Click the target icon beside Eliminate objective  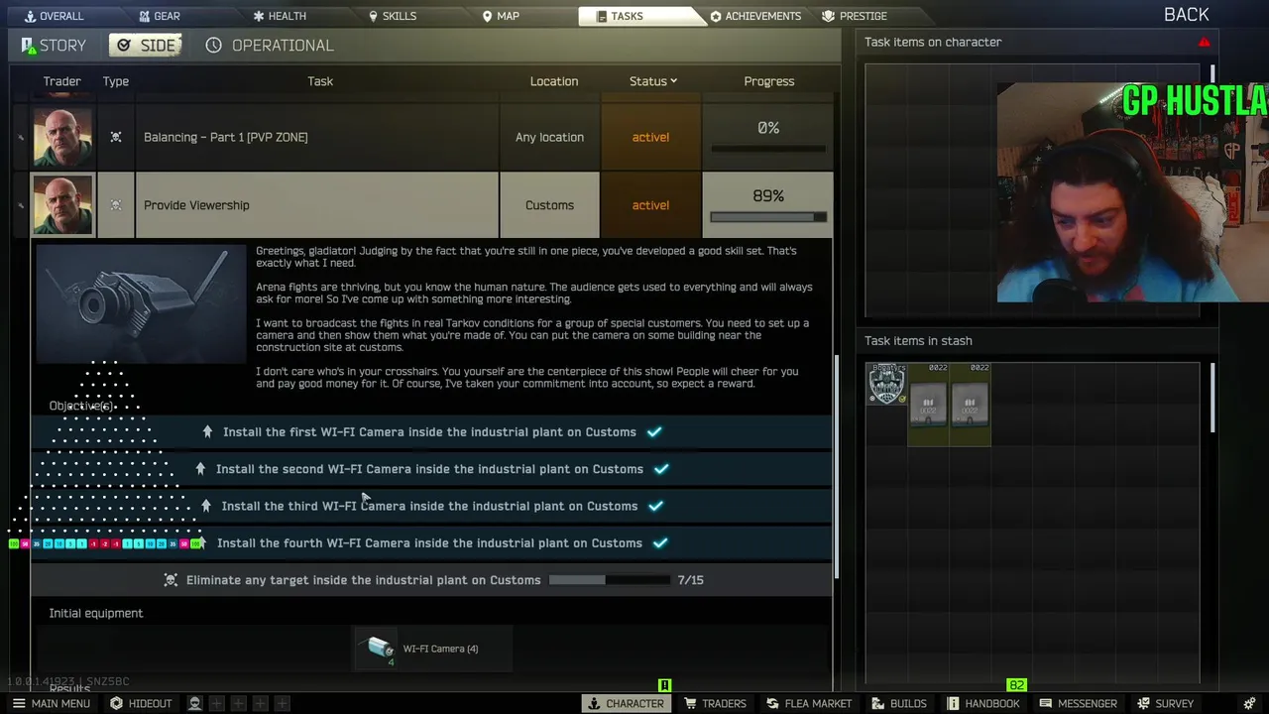point(171,580)
